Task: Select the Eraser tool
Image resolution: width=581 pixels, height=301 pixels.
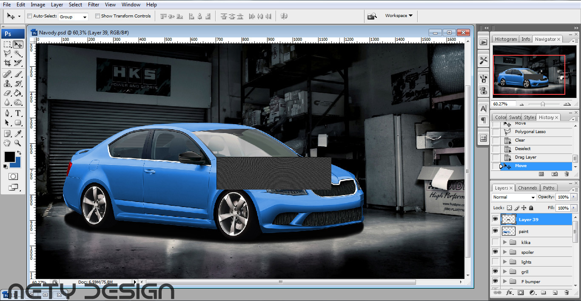Action: (x=7, y=93)
